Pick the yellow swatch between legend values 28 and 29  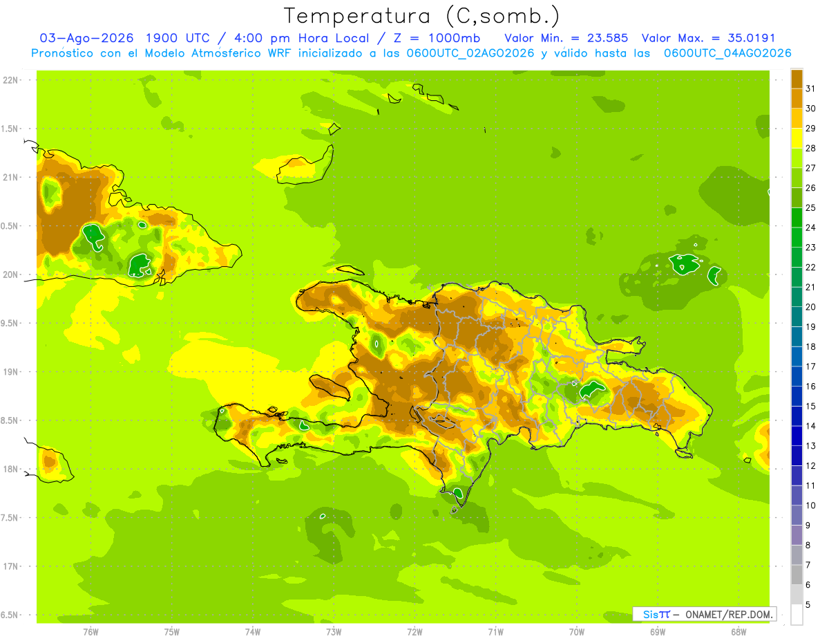pos(797,138)
